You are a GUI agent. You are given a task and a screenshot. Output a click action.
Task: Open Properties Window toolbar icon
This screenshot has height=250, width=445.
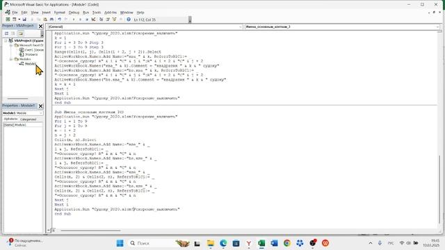pyautogui.click(x=108, y=19)
